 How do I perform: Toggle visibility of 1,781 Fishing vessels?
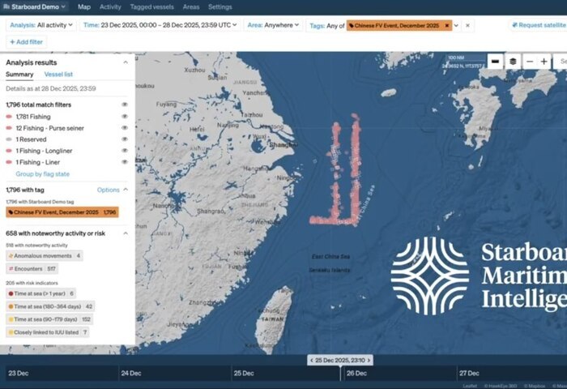point(124,117)
